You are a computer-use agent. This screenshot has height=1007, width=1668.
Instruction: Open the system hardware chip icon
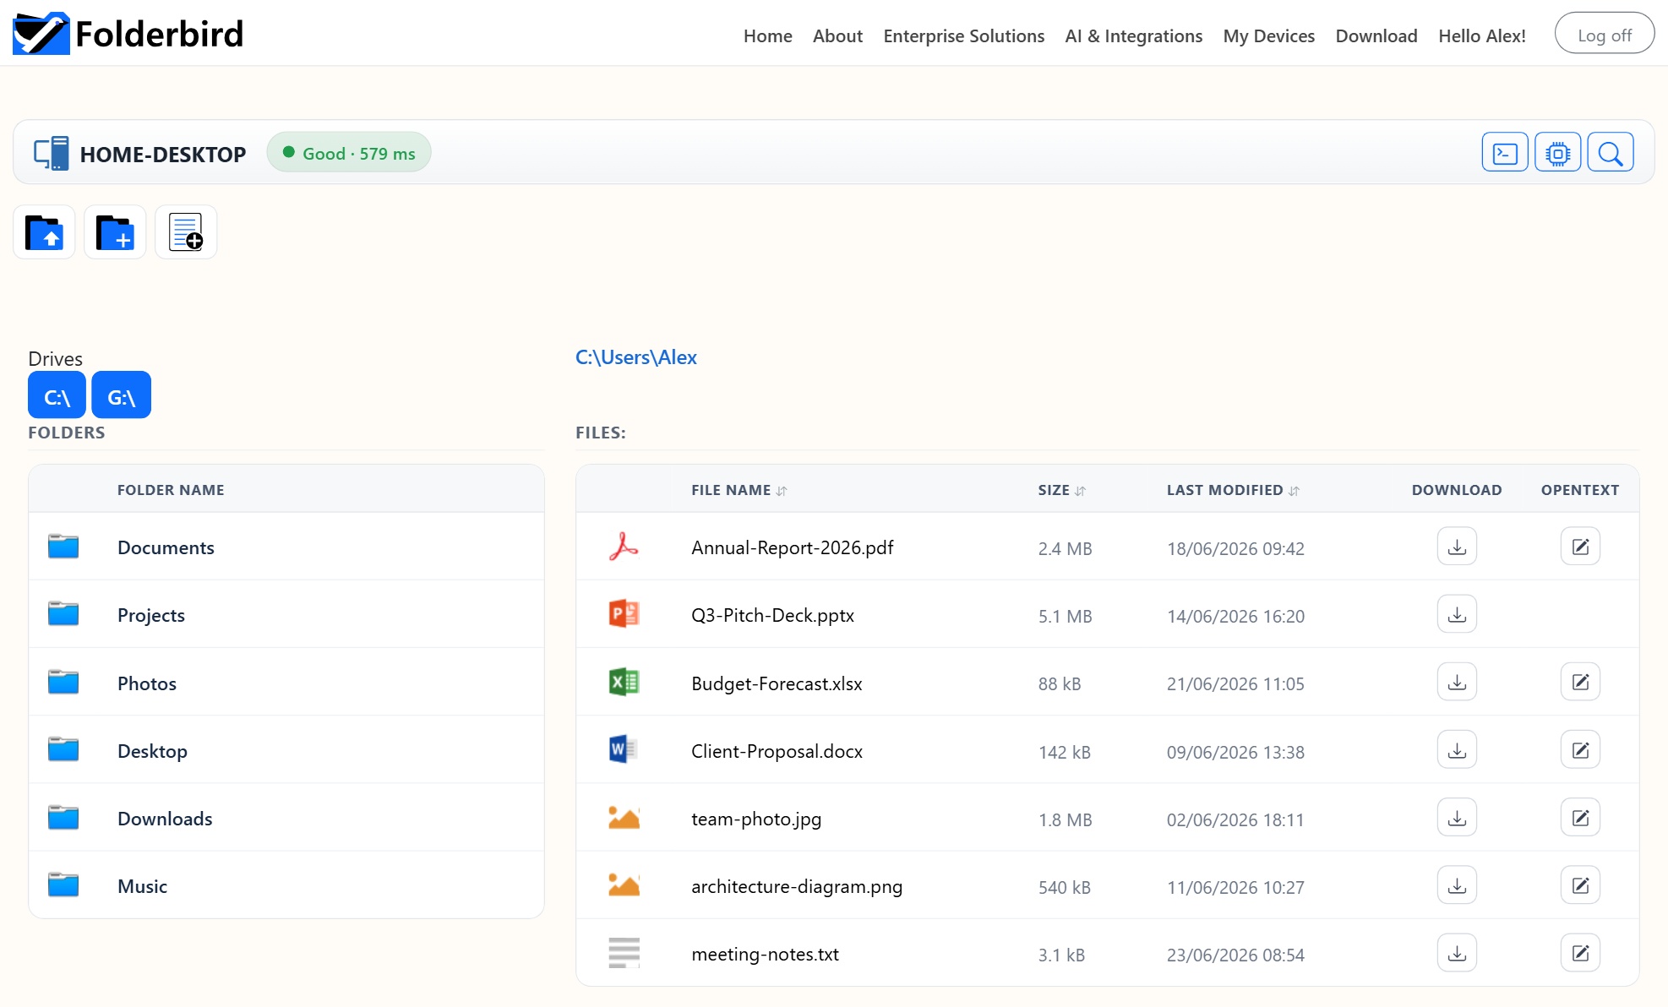pos(1557,153)
